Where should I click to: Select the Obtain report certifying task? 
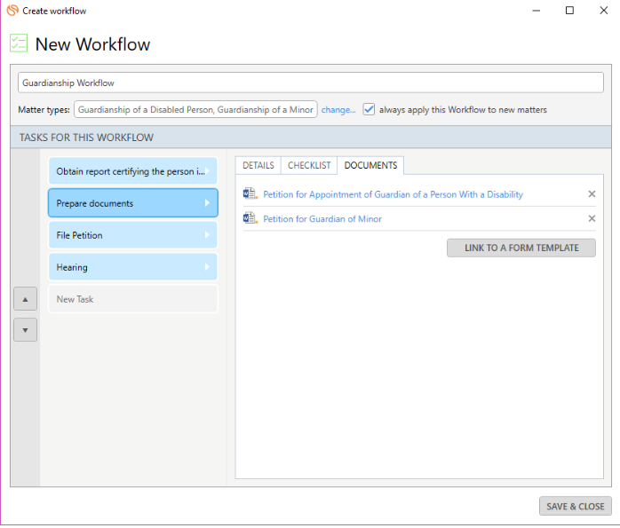coord(133,171)
